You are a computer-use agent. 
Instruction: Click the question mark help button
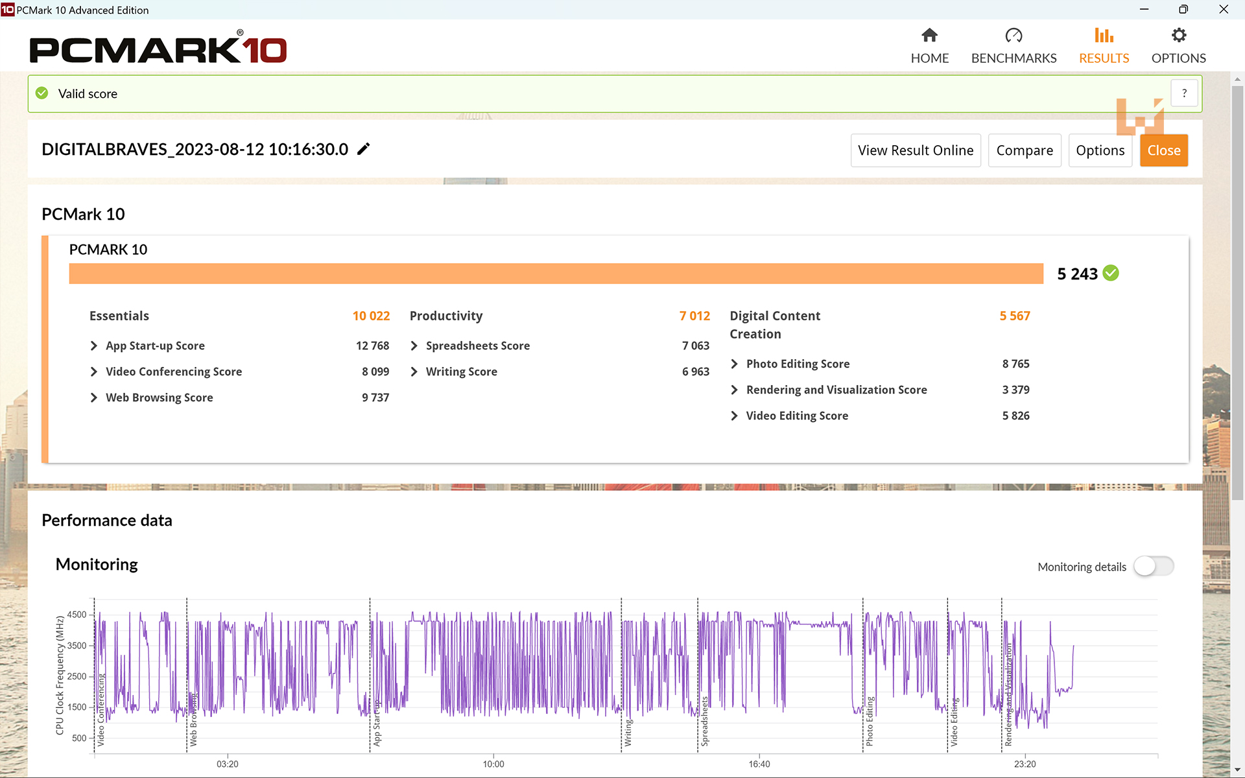[1184, 93]
